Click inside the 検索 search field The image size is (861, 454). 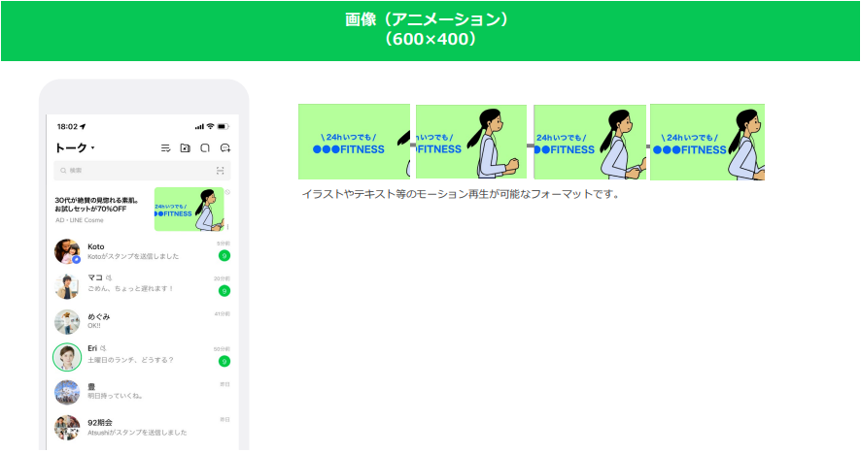coord(136,171)
